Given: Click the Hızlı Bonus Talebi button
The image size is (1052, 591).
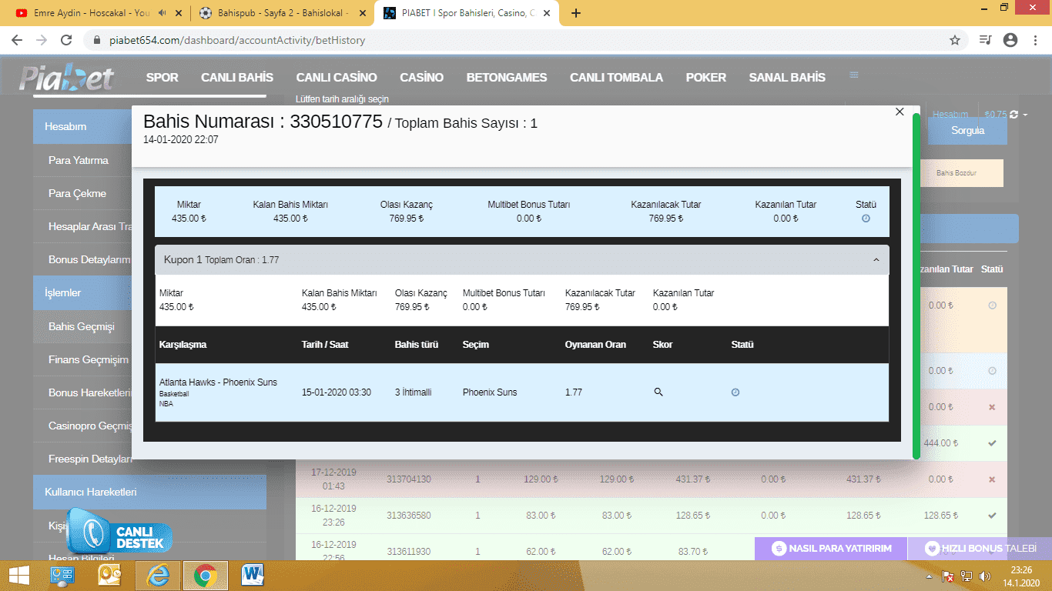Looking at the screenshot, I should (x=980, y=549).
